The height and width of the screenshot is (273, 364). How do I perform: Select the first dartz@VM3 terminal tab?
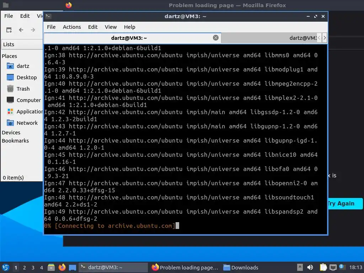click(x=132, y=38)
